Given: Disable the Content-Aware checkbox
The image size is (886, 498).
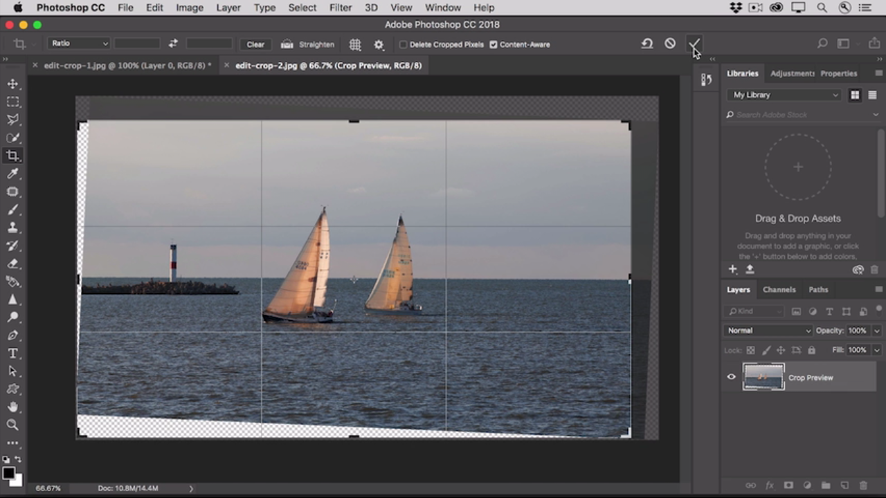Looking at the screenshot, I should click(x=494, y=44).
